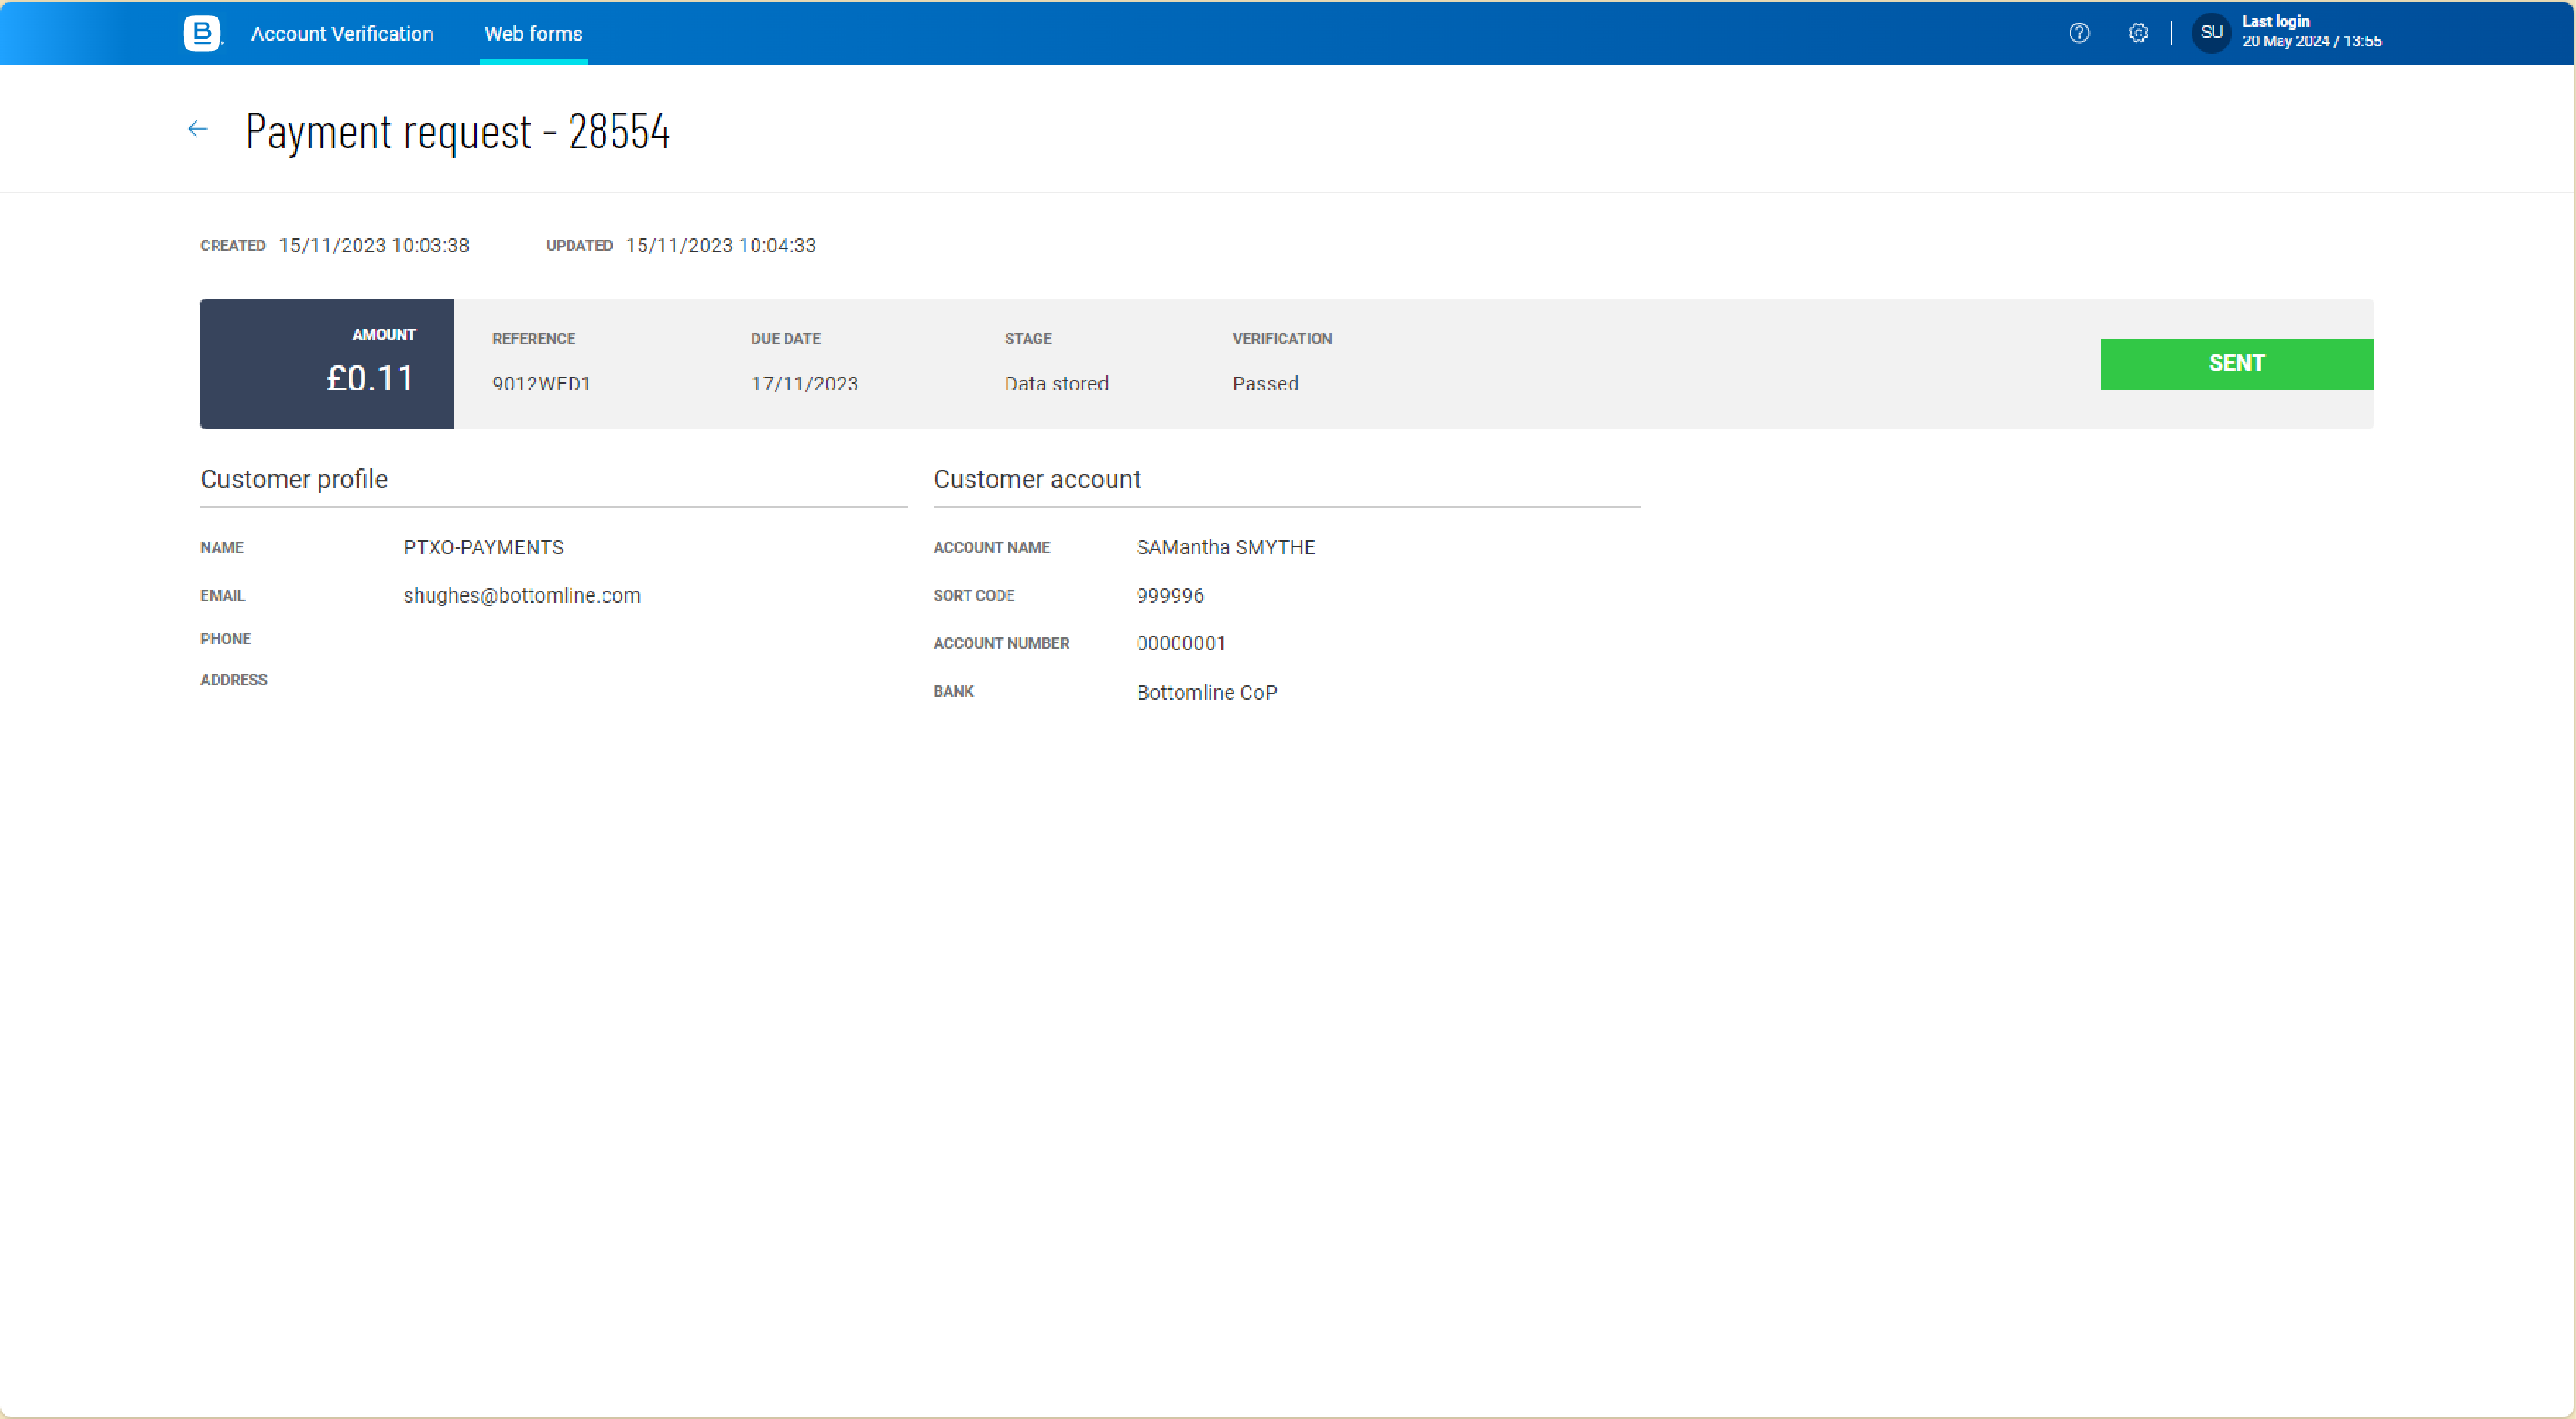Click the shughes@bottomline.com email address
The image size is (2576, 1419).
coord(521,596)
